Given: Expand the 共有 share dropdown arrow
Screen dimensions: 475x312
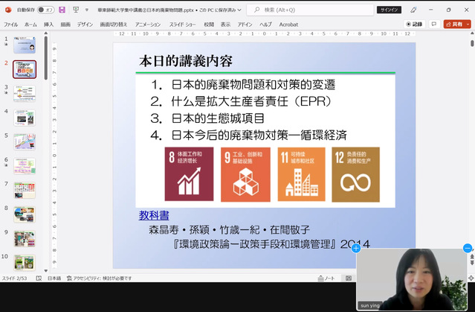Looking at the screenshot, I should [x=468, y=25].
